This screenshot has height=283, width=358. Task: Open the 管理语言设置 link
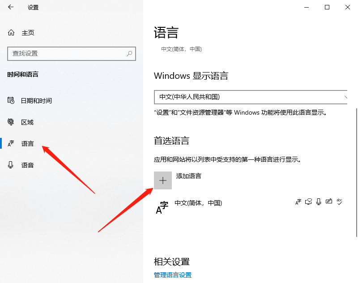click(x=173, y=275)
